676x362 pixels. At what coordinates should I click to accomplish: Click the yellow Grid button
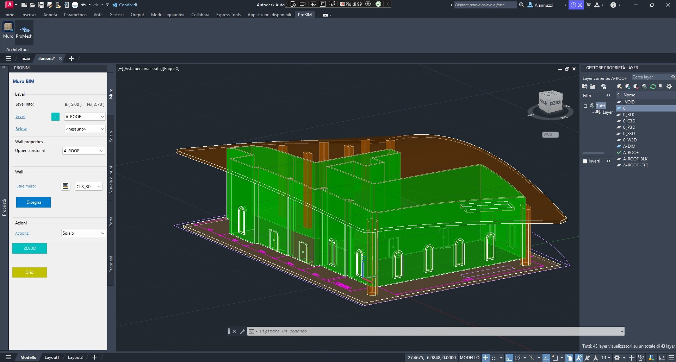[x=30, y=272]
